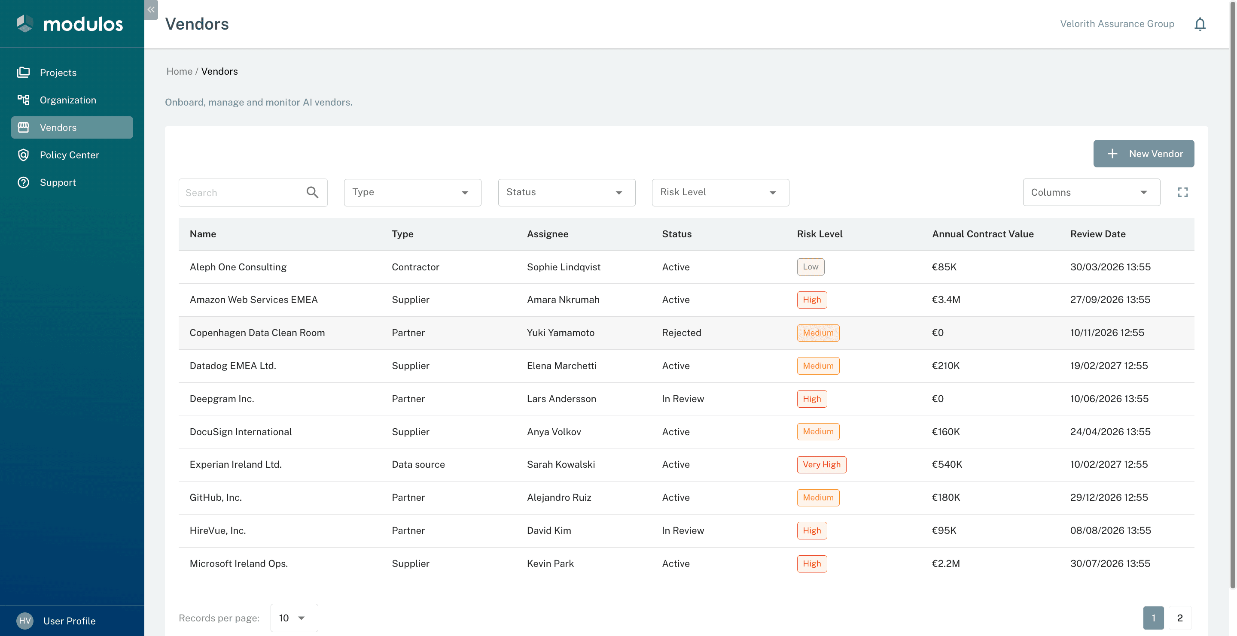Click the modulos logo
The image size is (1237, 636).
coord(70,24)
